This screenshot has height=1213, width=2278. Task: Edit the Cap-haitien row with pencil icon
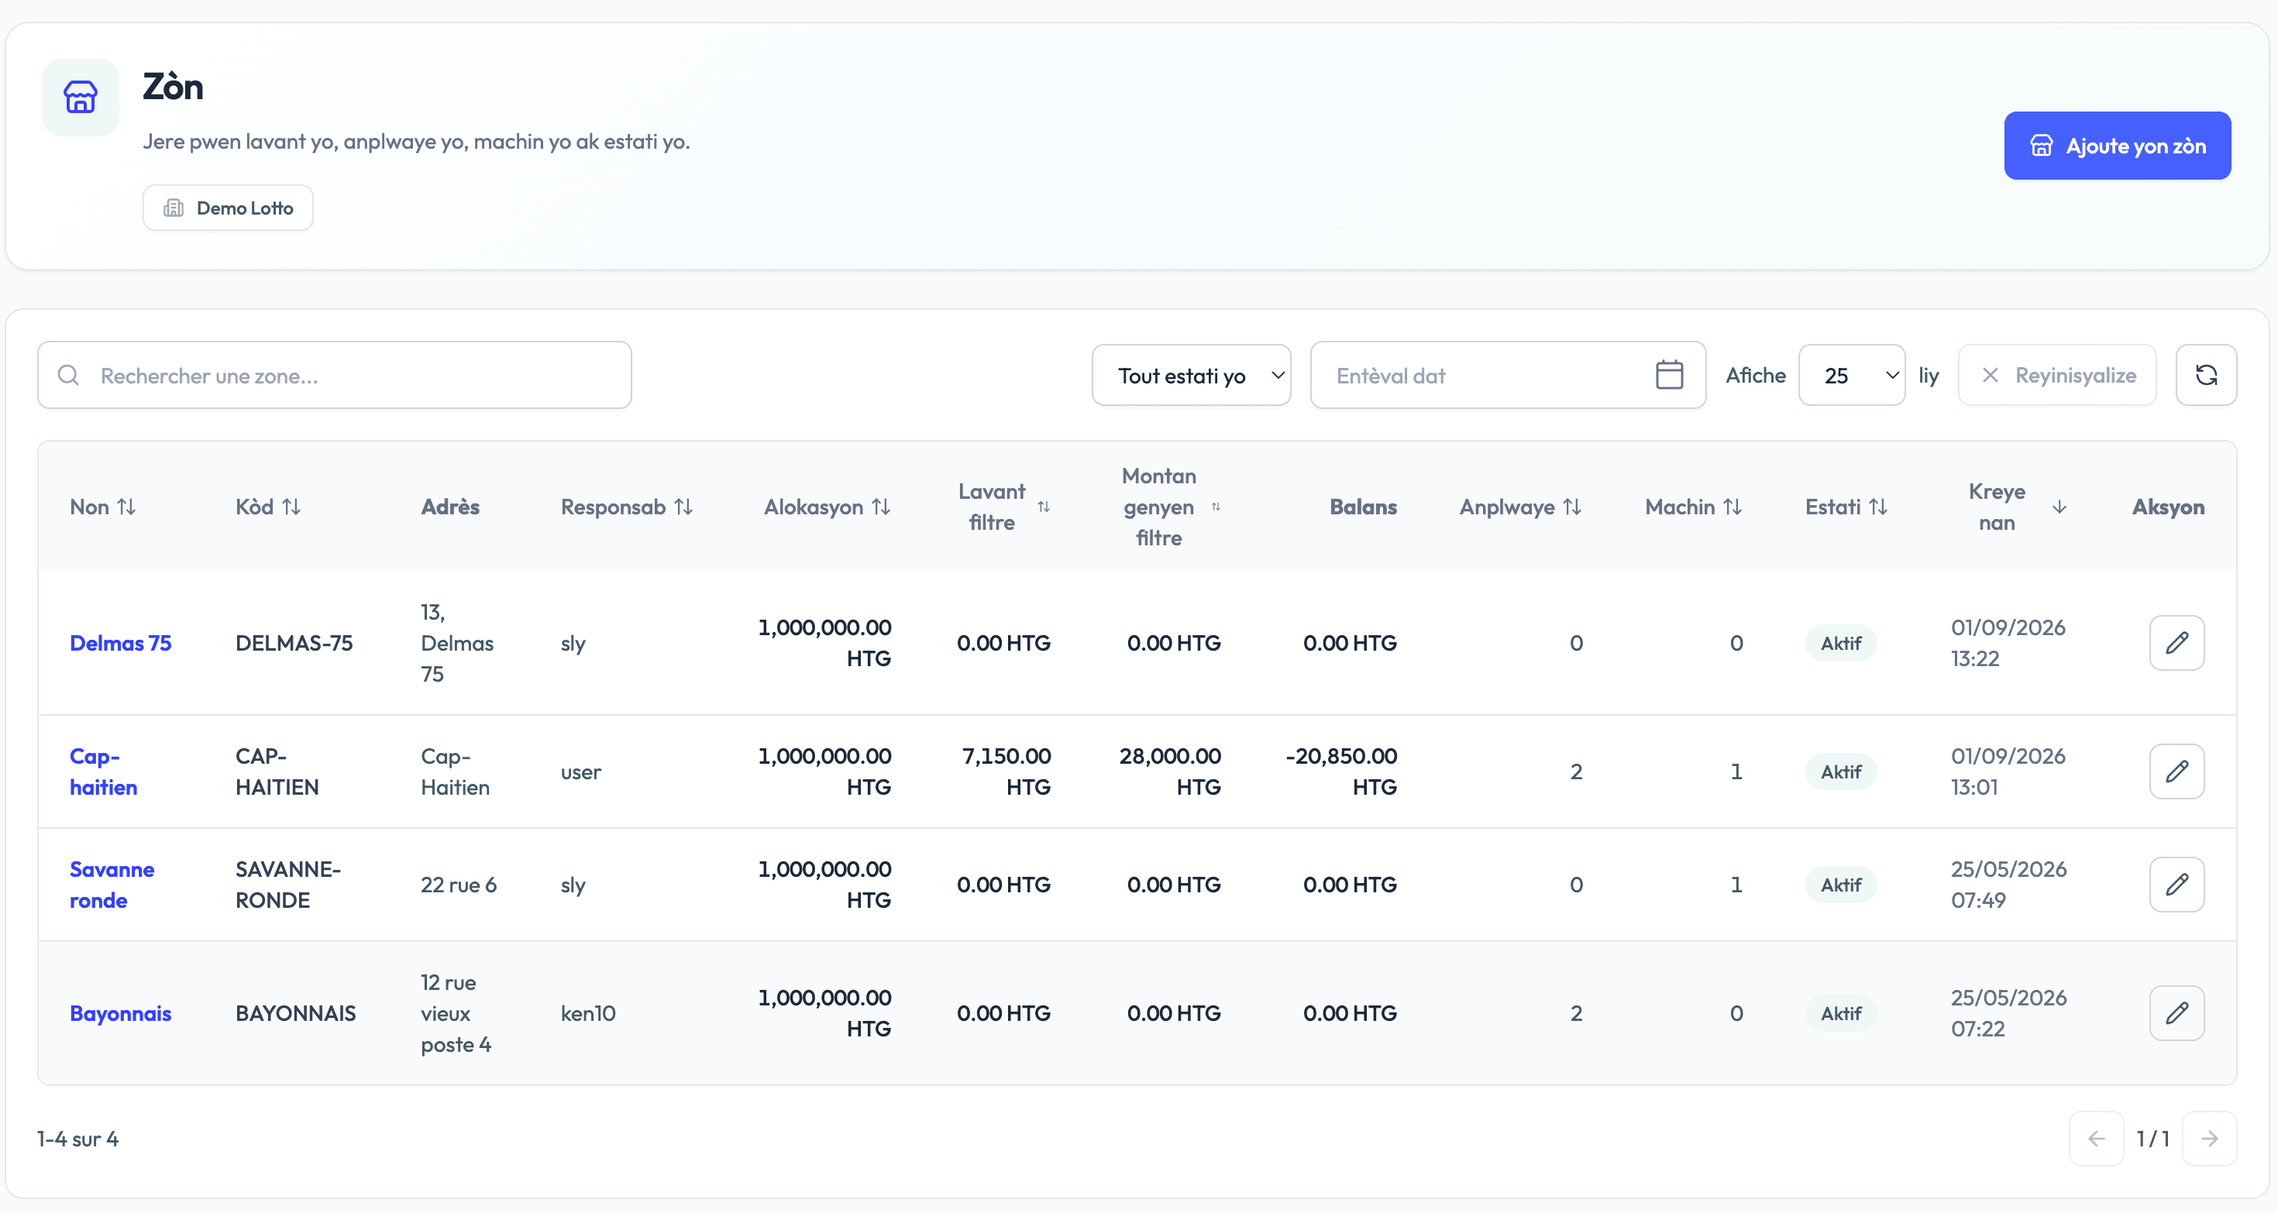[x=2176, y=771]
